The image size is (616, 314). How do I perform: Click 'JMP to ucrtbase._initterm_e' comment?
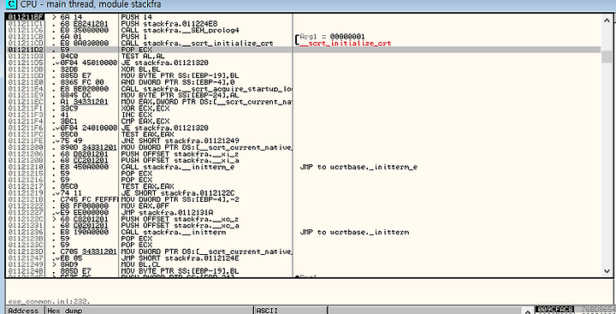358,167
